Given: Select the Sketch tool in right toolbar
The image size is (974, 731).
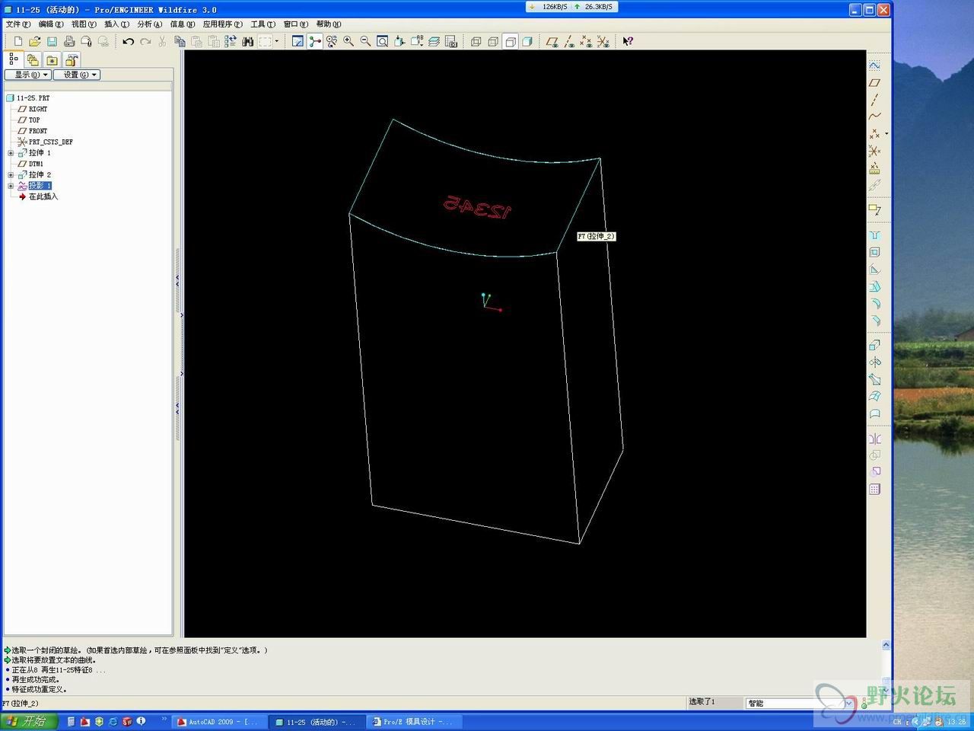Looking at the screenshot, I should point(875,66).
